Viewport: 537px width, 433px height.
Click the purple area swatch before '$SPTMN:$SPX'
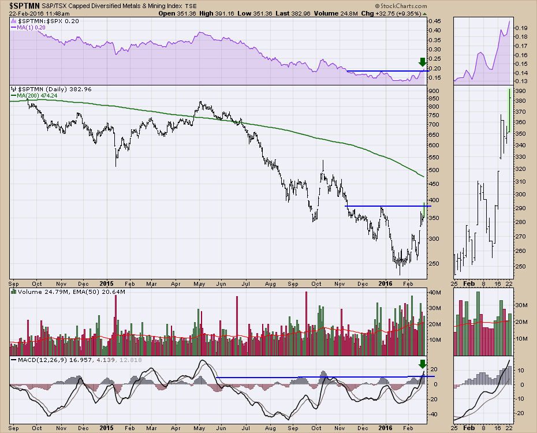[14, 21]
